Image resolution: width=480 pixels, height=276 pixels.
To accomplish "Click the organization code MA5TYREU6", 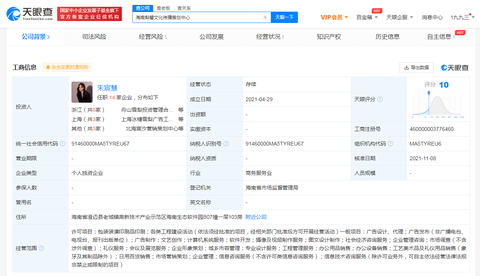I will (x=425, y=144).
